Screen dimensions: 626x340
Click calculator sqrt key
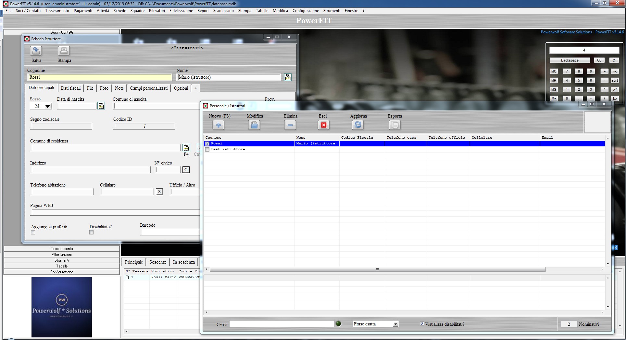pos(615,80)
